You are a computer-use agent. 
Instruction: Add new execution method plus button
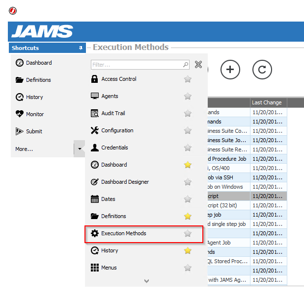tap(230, 70)
